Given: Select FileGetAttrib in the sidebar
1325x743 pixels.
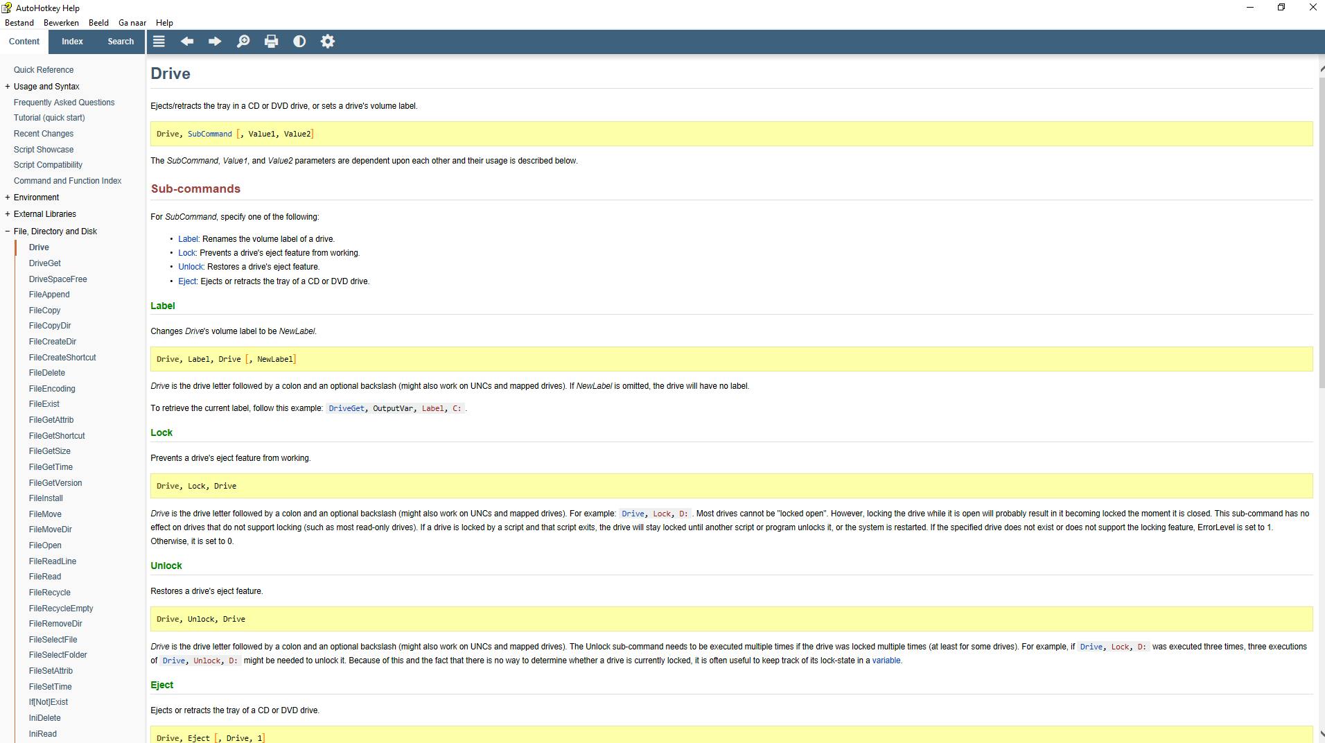Looking at the screenshot, I should 51,420.
